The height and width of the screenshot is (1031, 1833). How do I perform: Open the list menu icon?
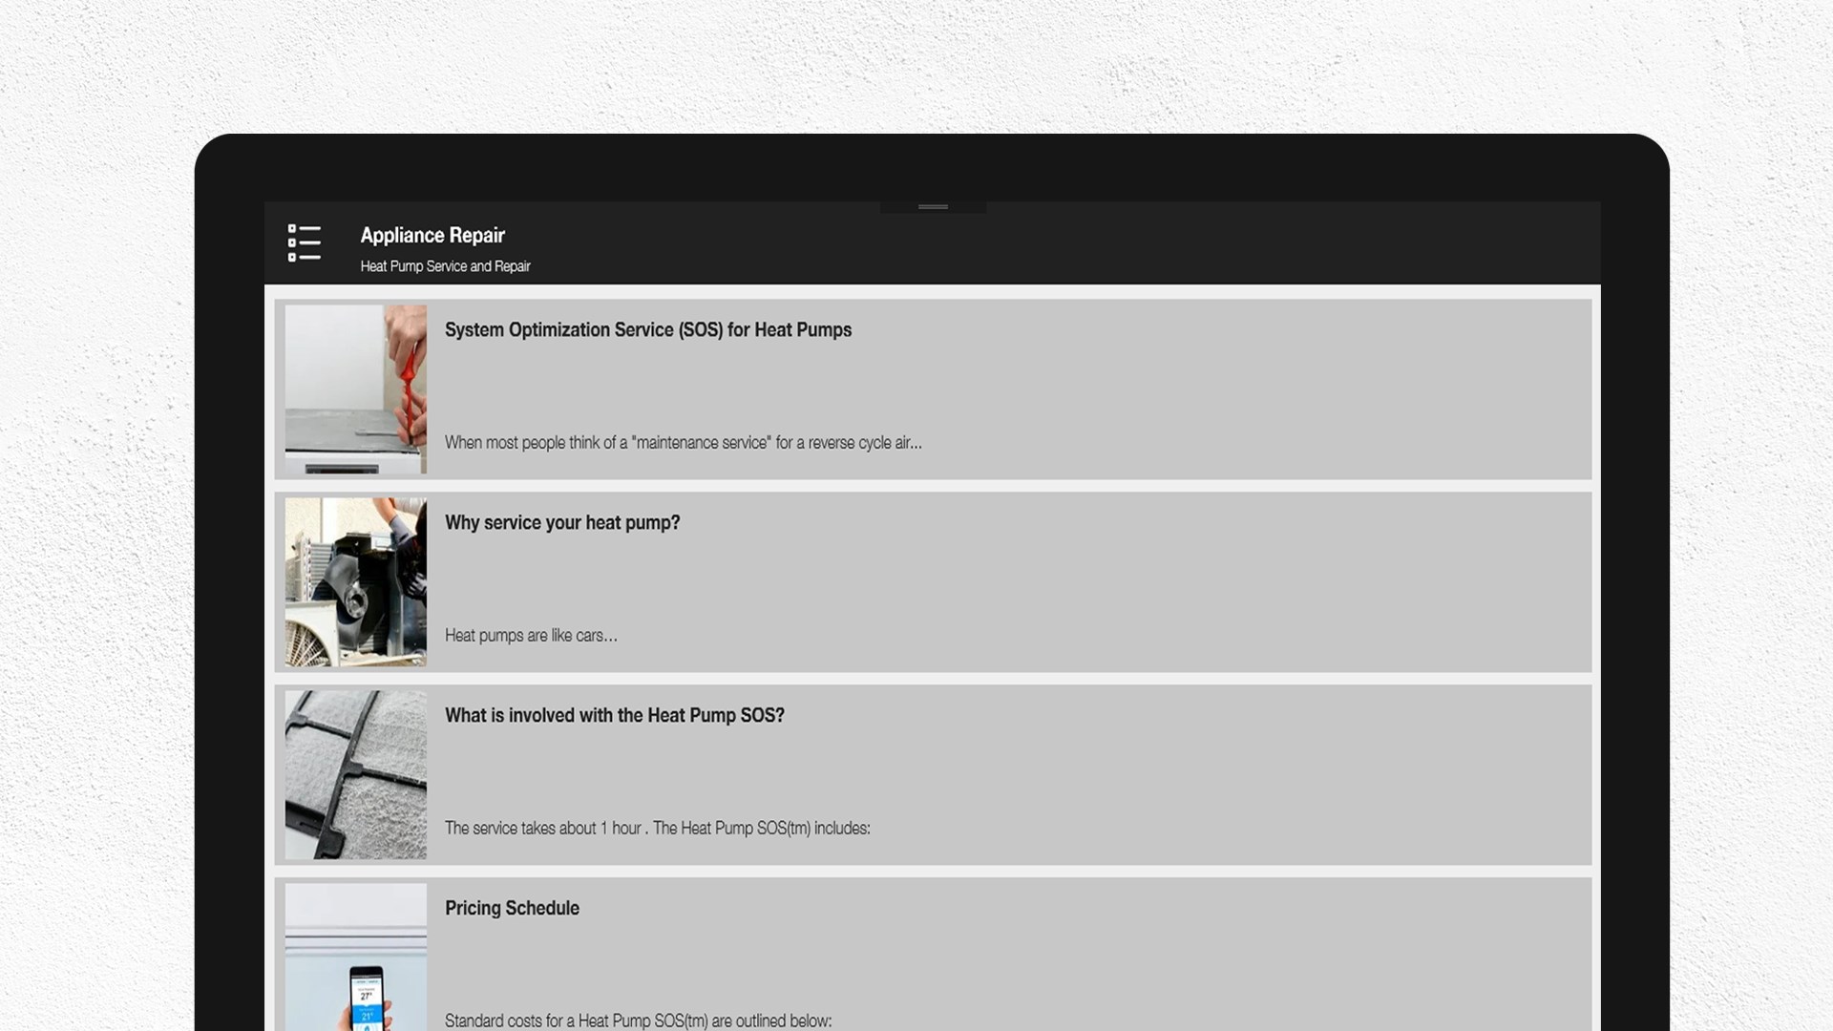(305, 242)
